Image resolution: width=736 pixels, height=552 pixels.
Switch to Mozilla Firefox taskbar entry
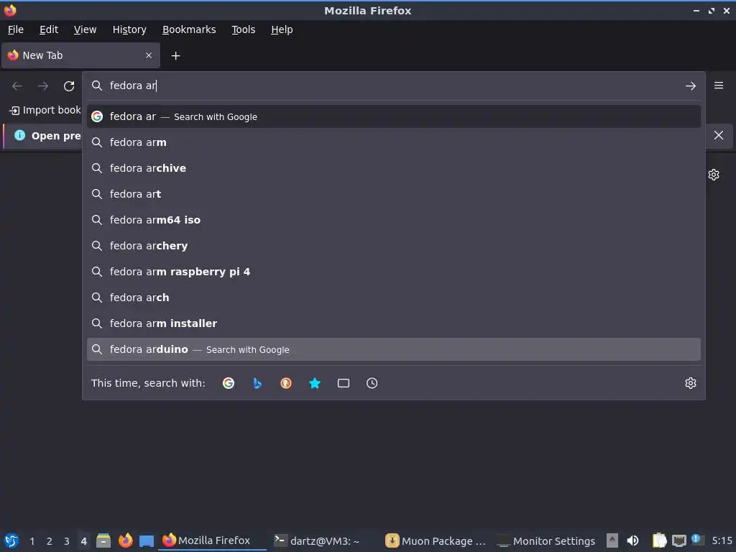point(212,540)
